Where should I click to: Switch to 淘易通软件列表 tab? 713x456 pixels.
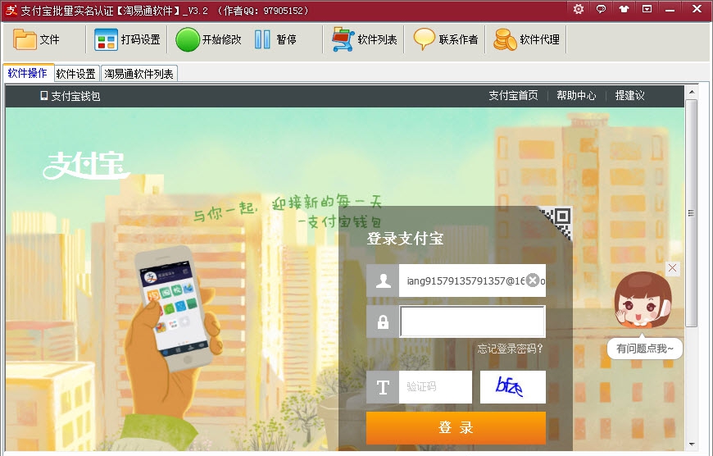tap(139, 74)
